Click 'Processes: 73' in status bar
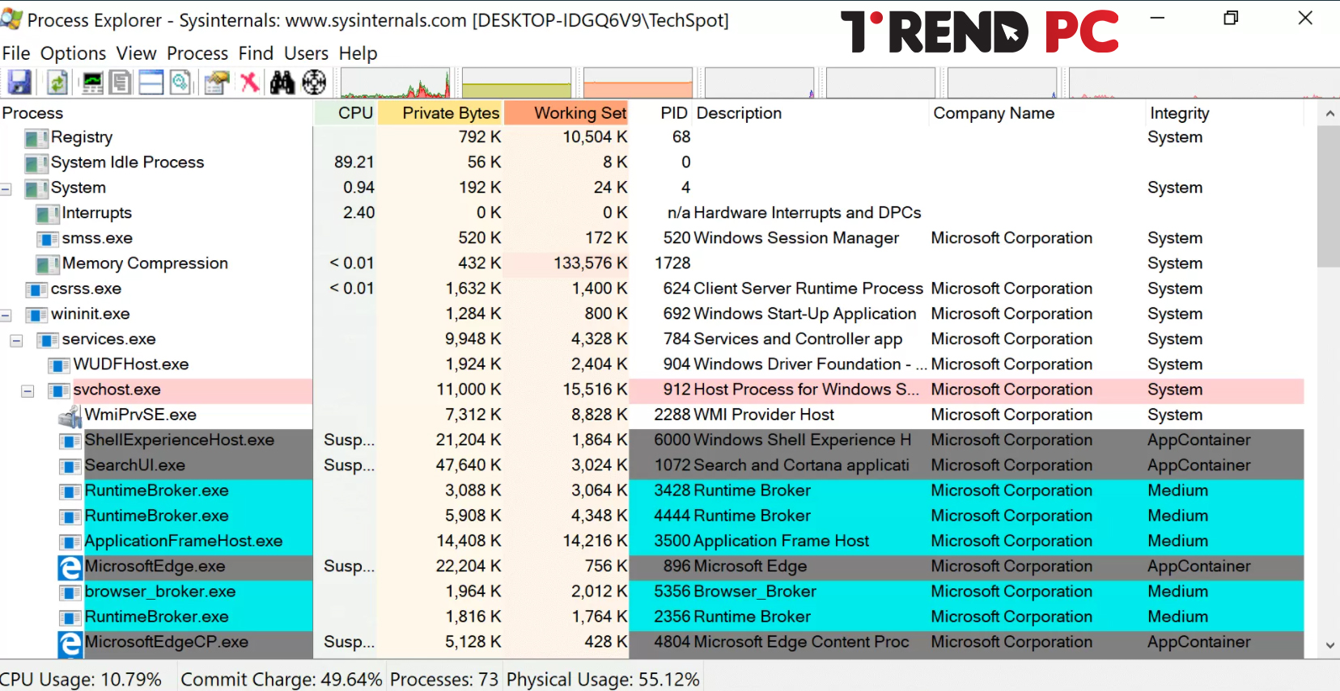Screen dimensions: 1340x691 click(x=444, y=680)
